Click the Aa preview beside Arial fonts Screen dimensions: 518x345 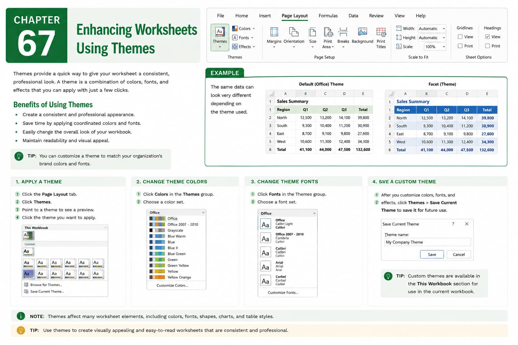pos(265,266)
